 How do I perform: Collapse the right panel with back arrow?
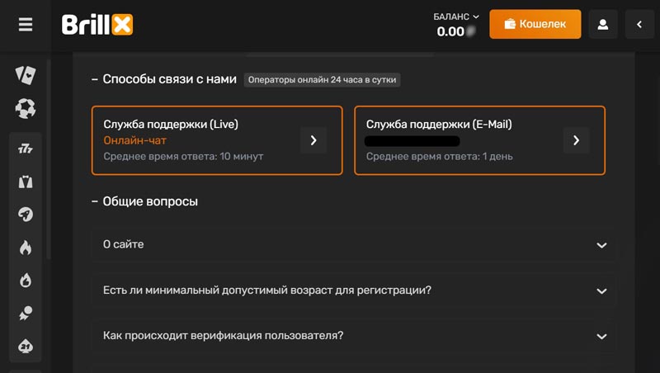639,25
